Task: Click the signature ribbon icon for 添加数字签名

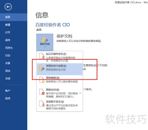Action: (x=42, y=104)
